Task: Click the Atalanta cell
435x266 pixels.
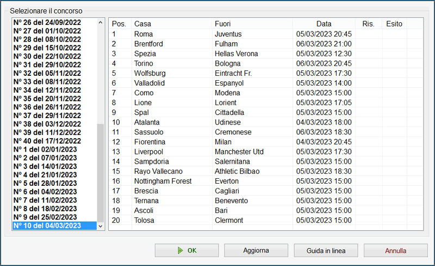Action: (172, 122)
